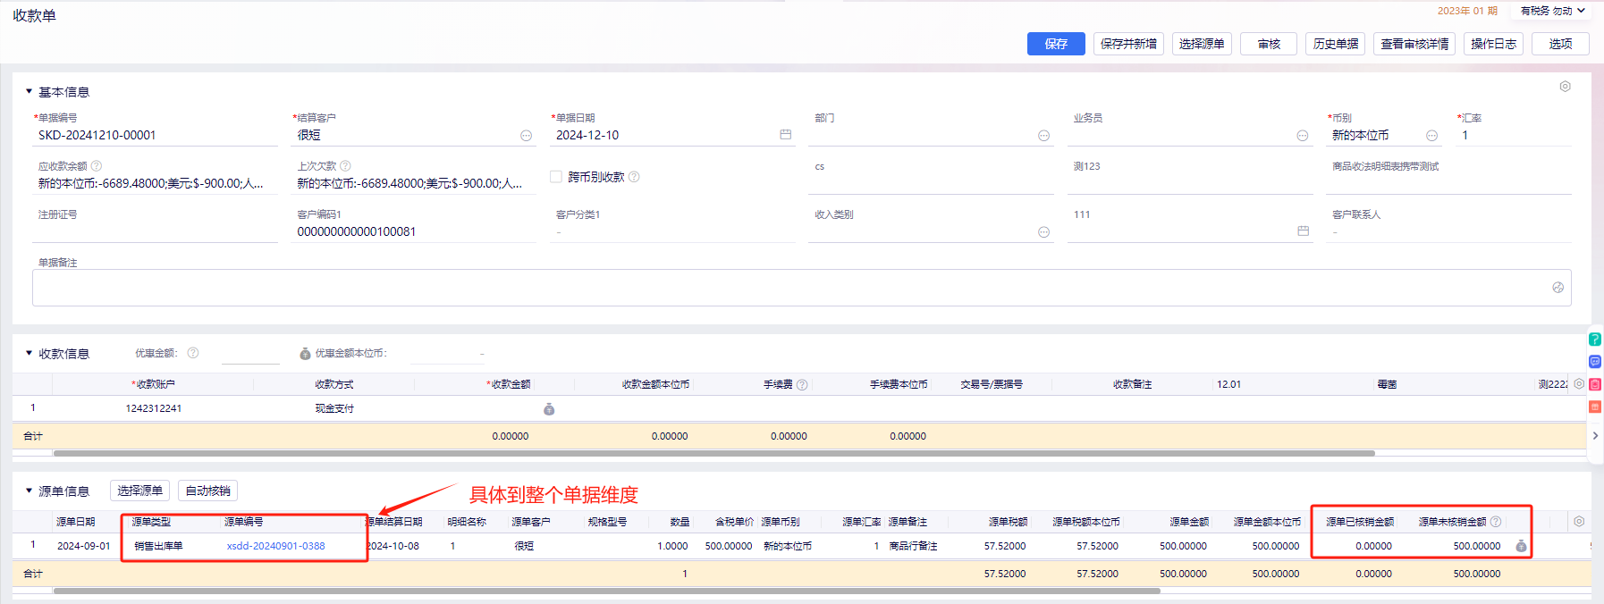Click the 测123 input field
The width and height of the screenshot is (1604, 604).
(x=1190, y=183)
